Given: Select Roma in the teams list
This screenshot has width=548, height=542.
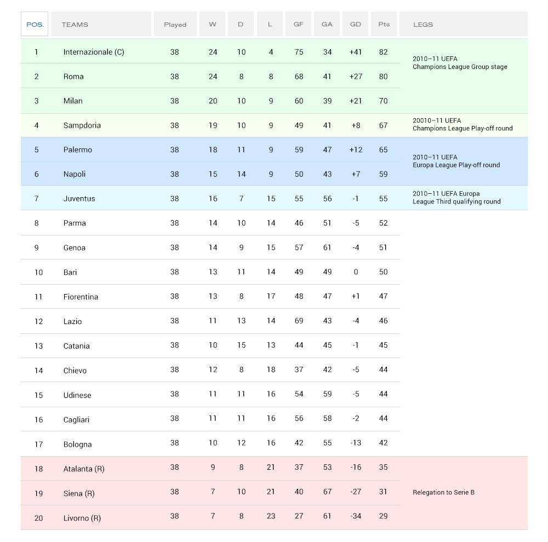Looking at the screenshot, I should click(73, 77).
